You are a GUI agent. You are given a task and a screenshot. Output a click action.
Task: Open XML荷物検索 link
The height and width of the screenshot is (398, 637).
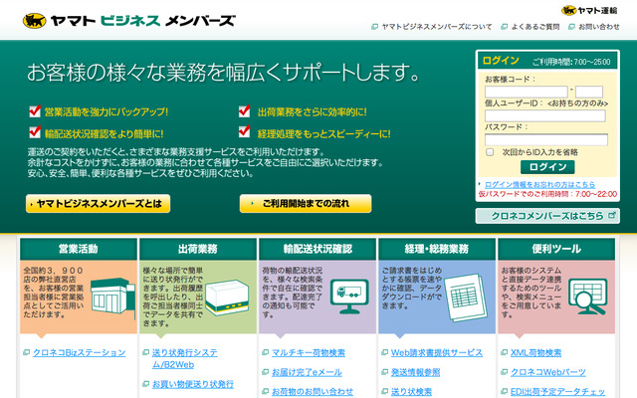(x=535, y=352)
